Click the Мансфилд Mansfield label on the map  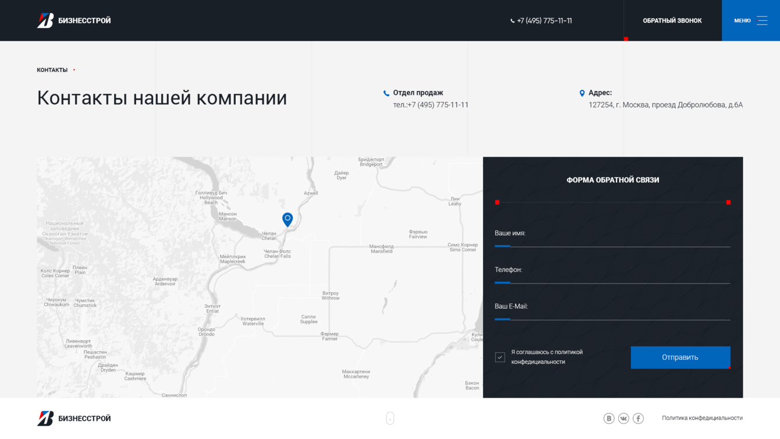point(381,249)
